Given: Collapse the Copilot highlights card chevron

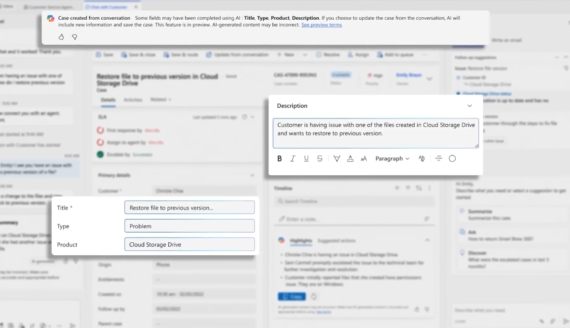Looking at the screenshot, I should 427,240.
